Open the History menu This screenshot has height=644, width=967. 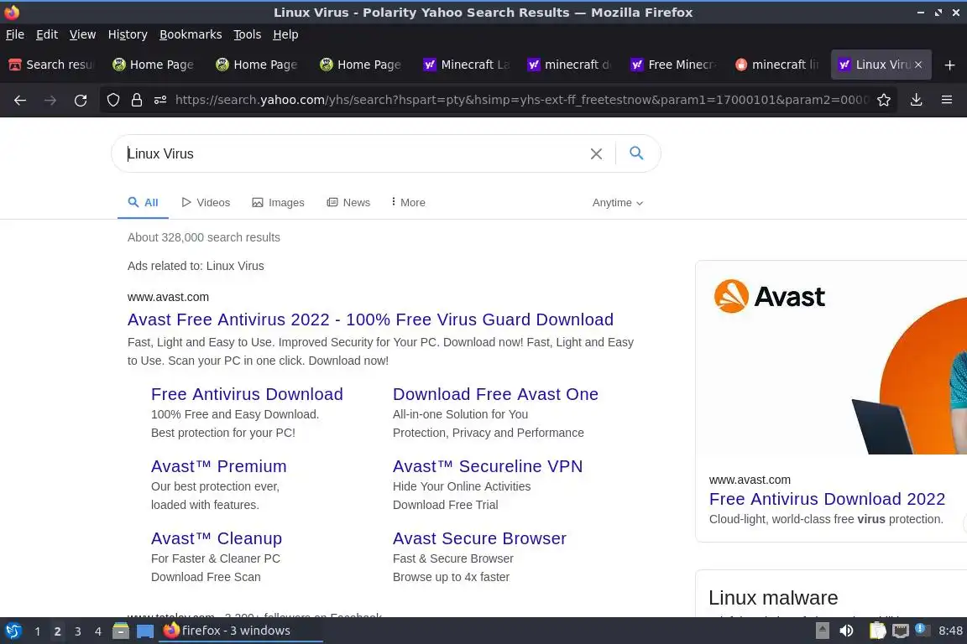point(128,34)
